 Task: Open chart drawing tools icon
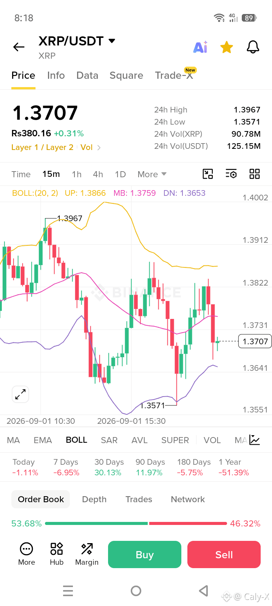pos(208,174)
